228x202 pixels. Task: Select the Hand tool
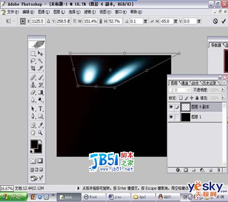click(x=33, y=133)
